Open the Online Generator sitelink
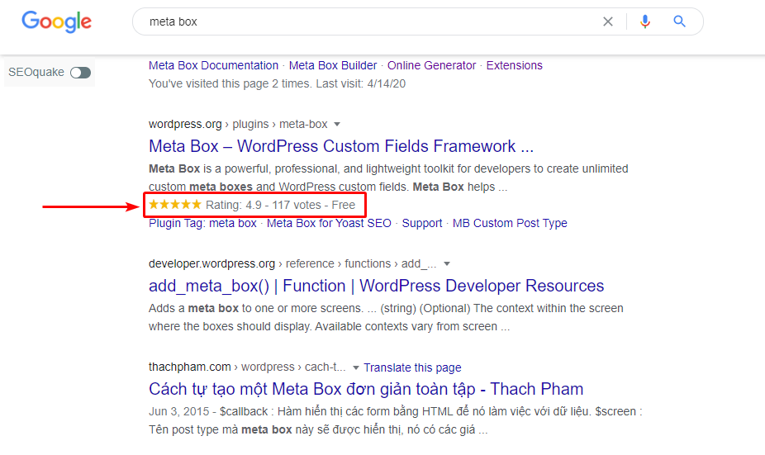The width and height of the screenshot is (765, 455). tap(431, 65)
